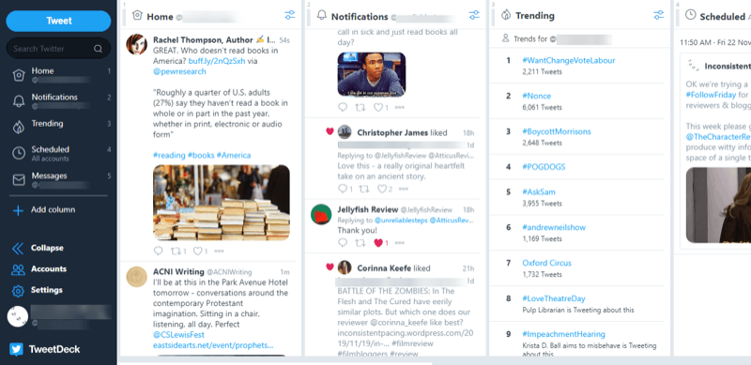Open Christopher James profile avatar
Image resolution: width=751 pixels, height=365 pixels.
pyautogui.click(x=345, y=132)
